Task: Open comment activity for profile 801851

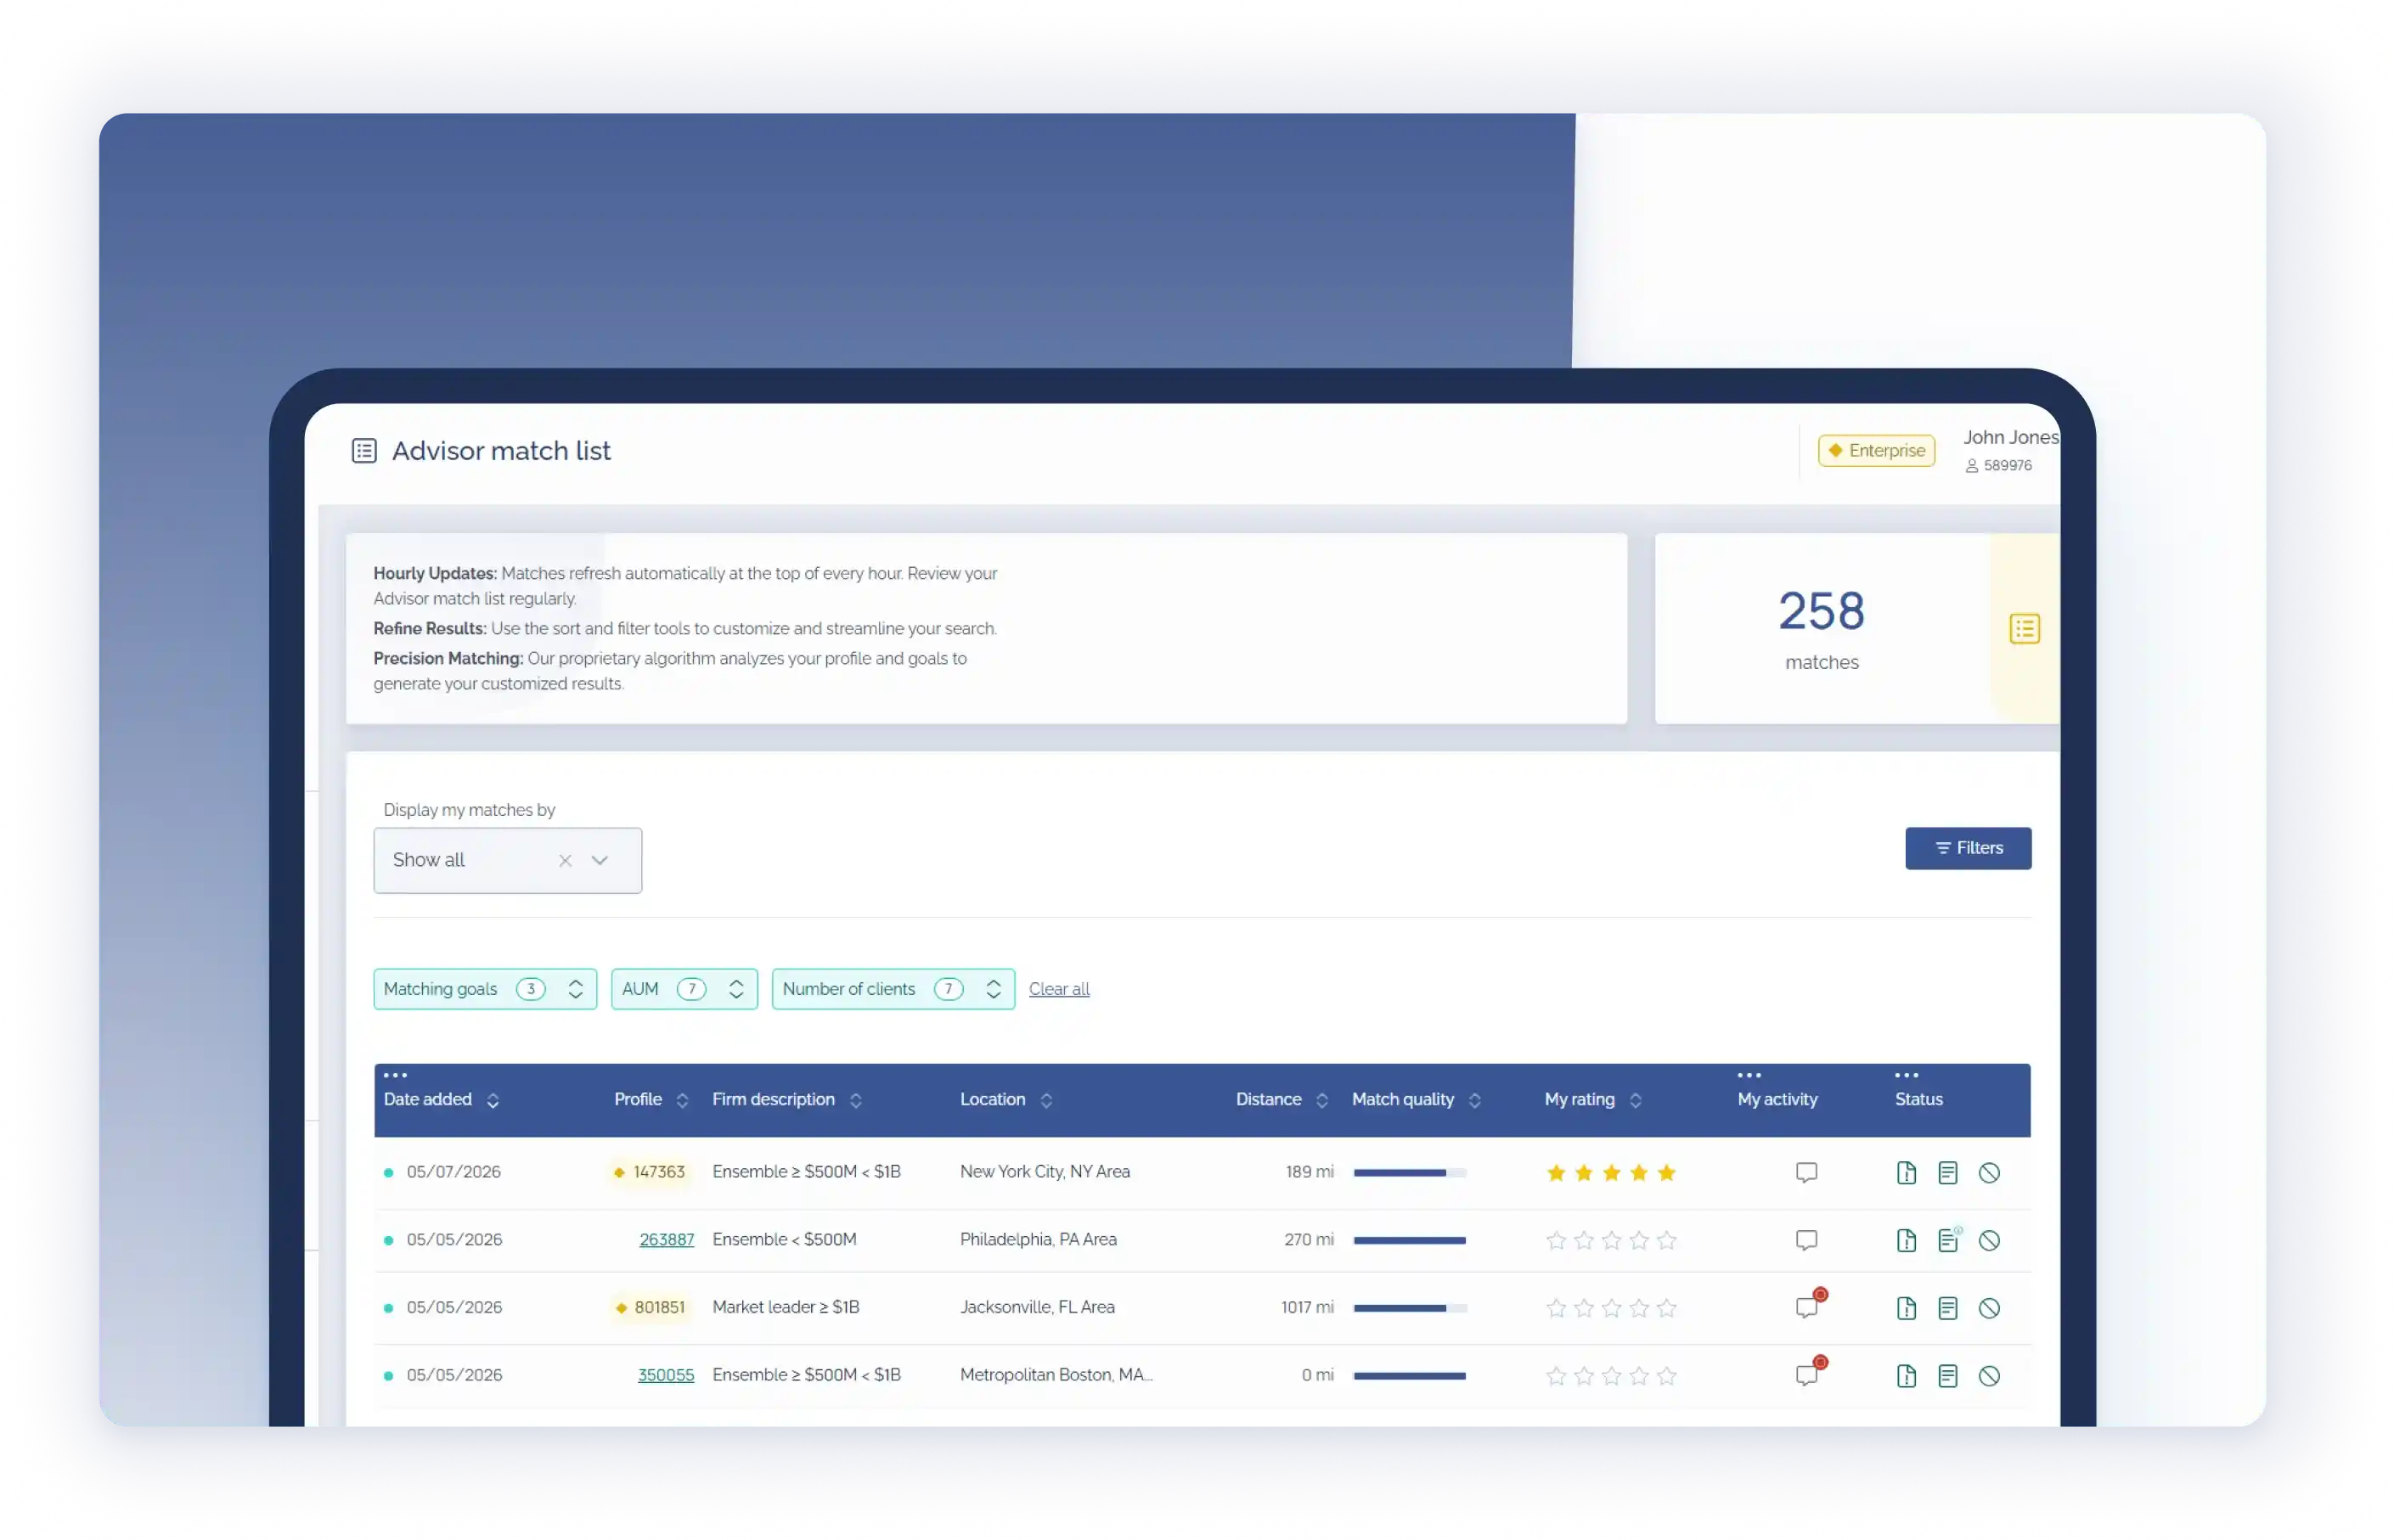Action: click(x=1805, y=1307)
